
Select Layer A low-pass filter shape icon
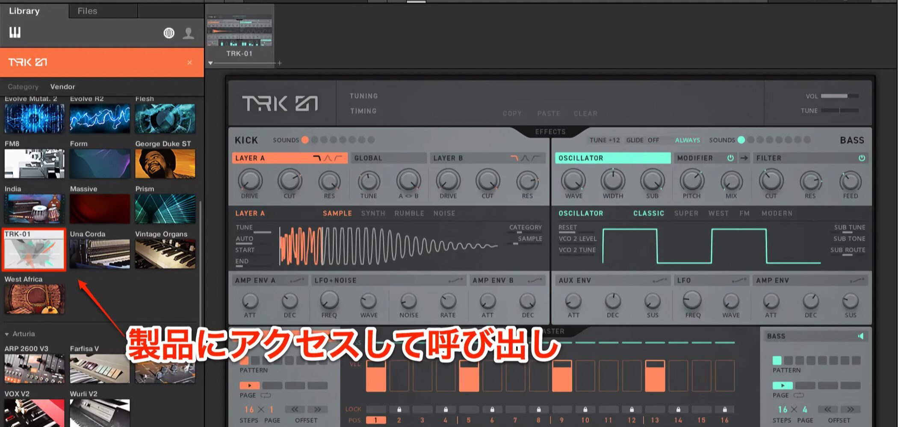[317, 158]
